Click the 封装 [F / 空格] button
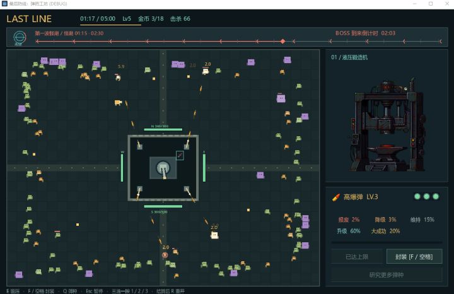Image resolution: width=454 pixels, height=294 pixels. [414, 257]
